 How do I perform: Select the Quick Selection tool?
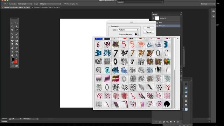pos(17,27)
